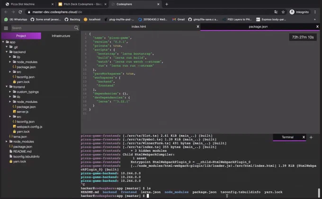This screenshot has width=322, height=199.
Task: Open the hamburger menu in the sidebar
Action: (6, 28)
